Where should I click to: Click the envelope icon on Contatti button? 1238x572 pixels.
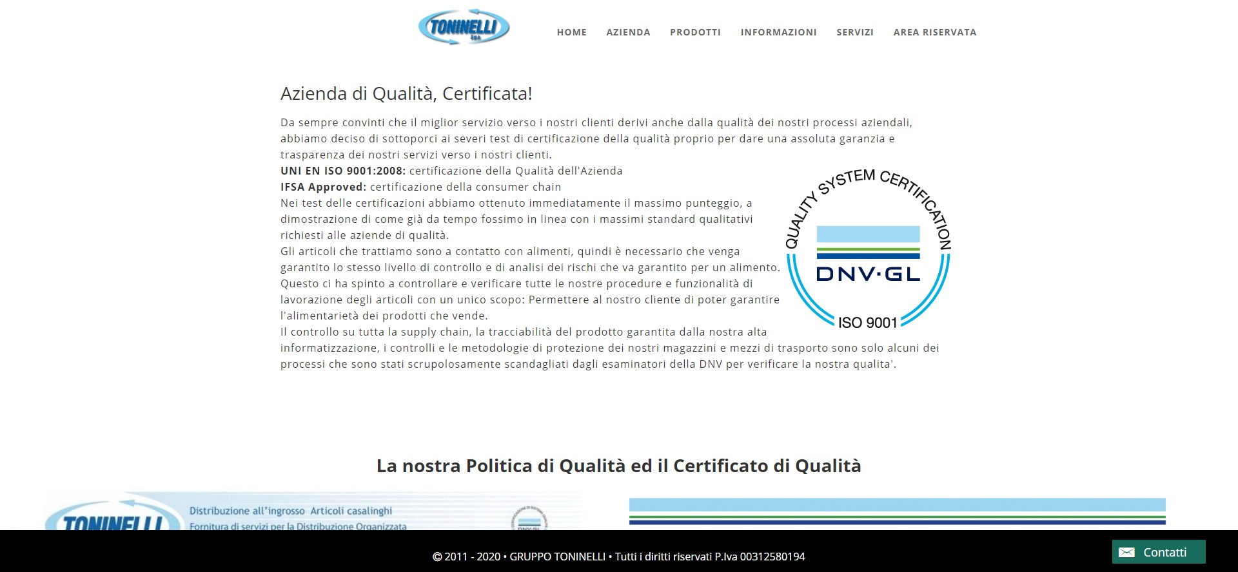[x=1126, y=553]
